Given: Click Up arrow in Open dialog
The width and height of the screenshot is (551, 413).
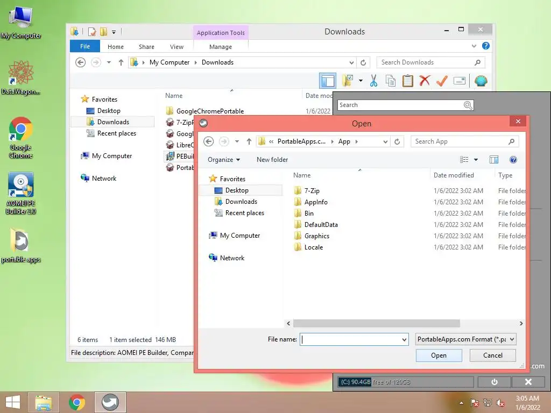Looking at the screenshot, I should (249, 141).
